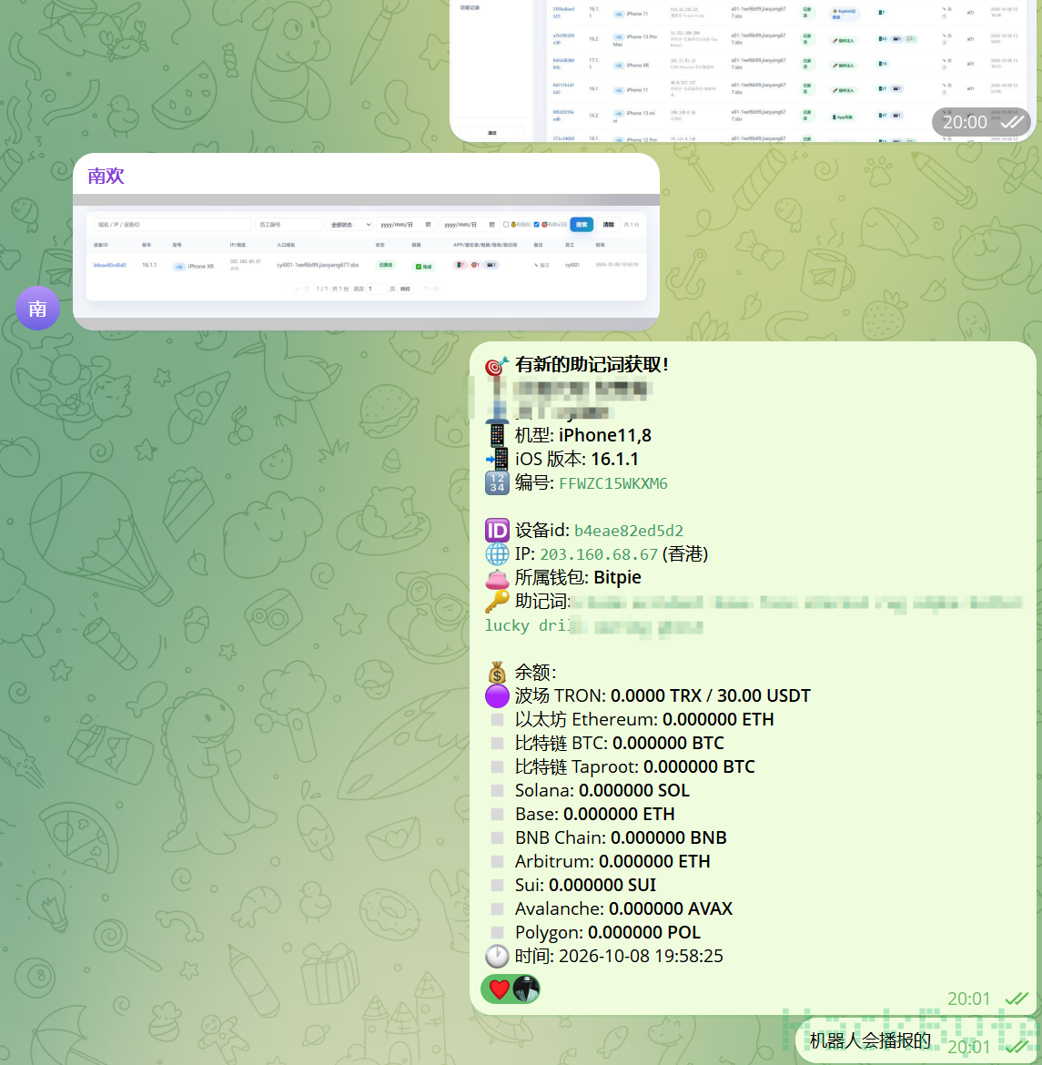Open the purple 南 sender avatar
Image resolution: width=1042 pixels, height=1065 pixels.
[37, 309]
